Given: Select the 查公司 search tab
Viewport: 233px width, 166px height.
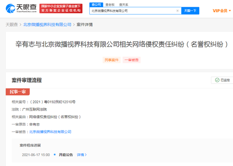Looking at the screenshot, I should click(96, 5).
